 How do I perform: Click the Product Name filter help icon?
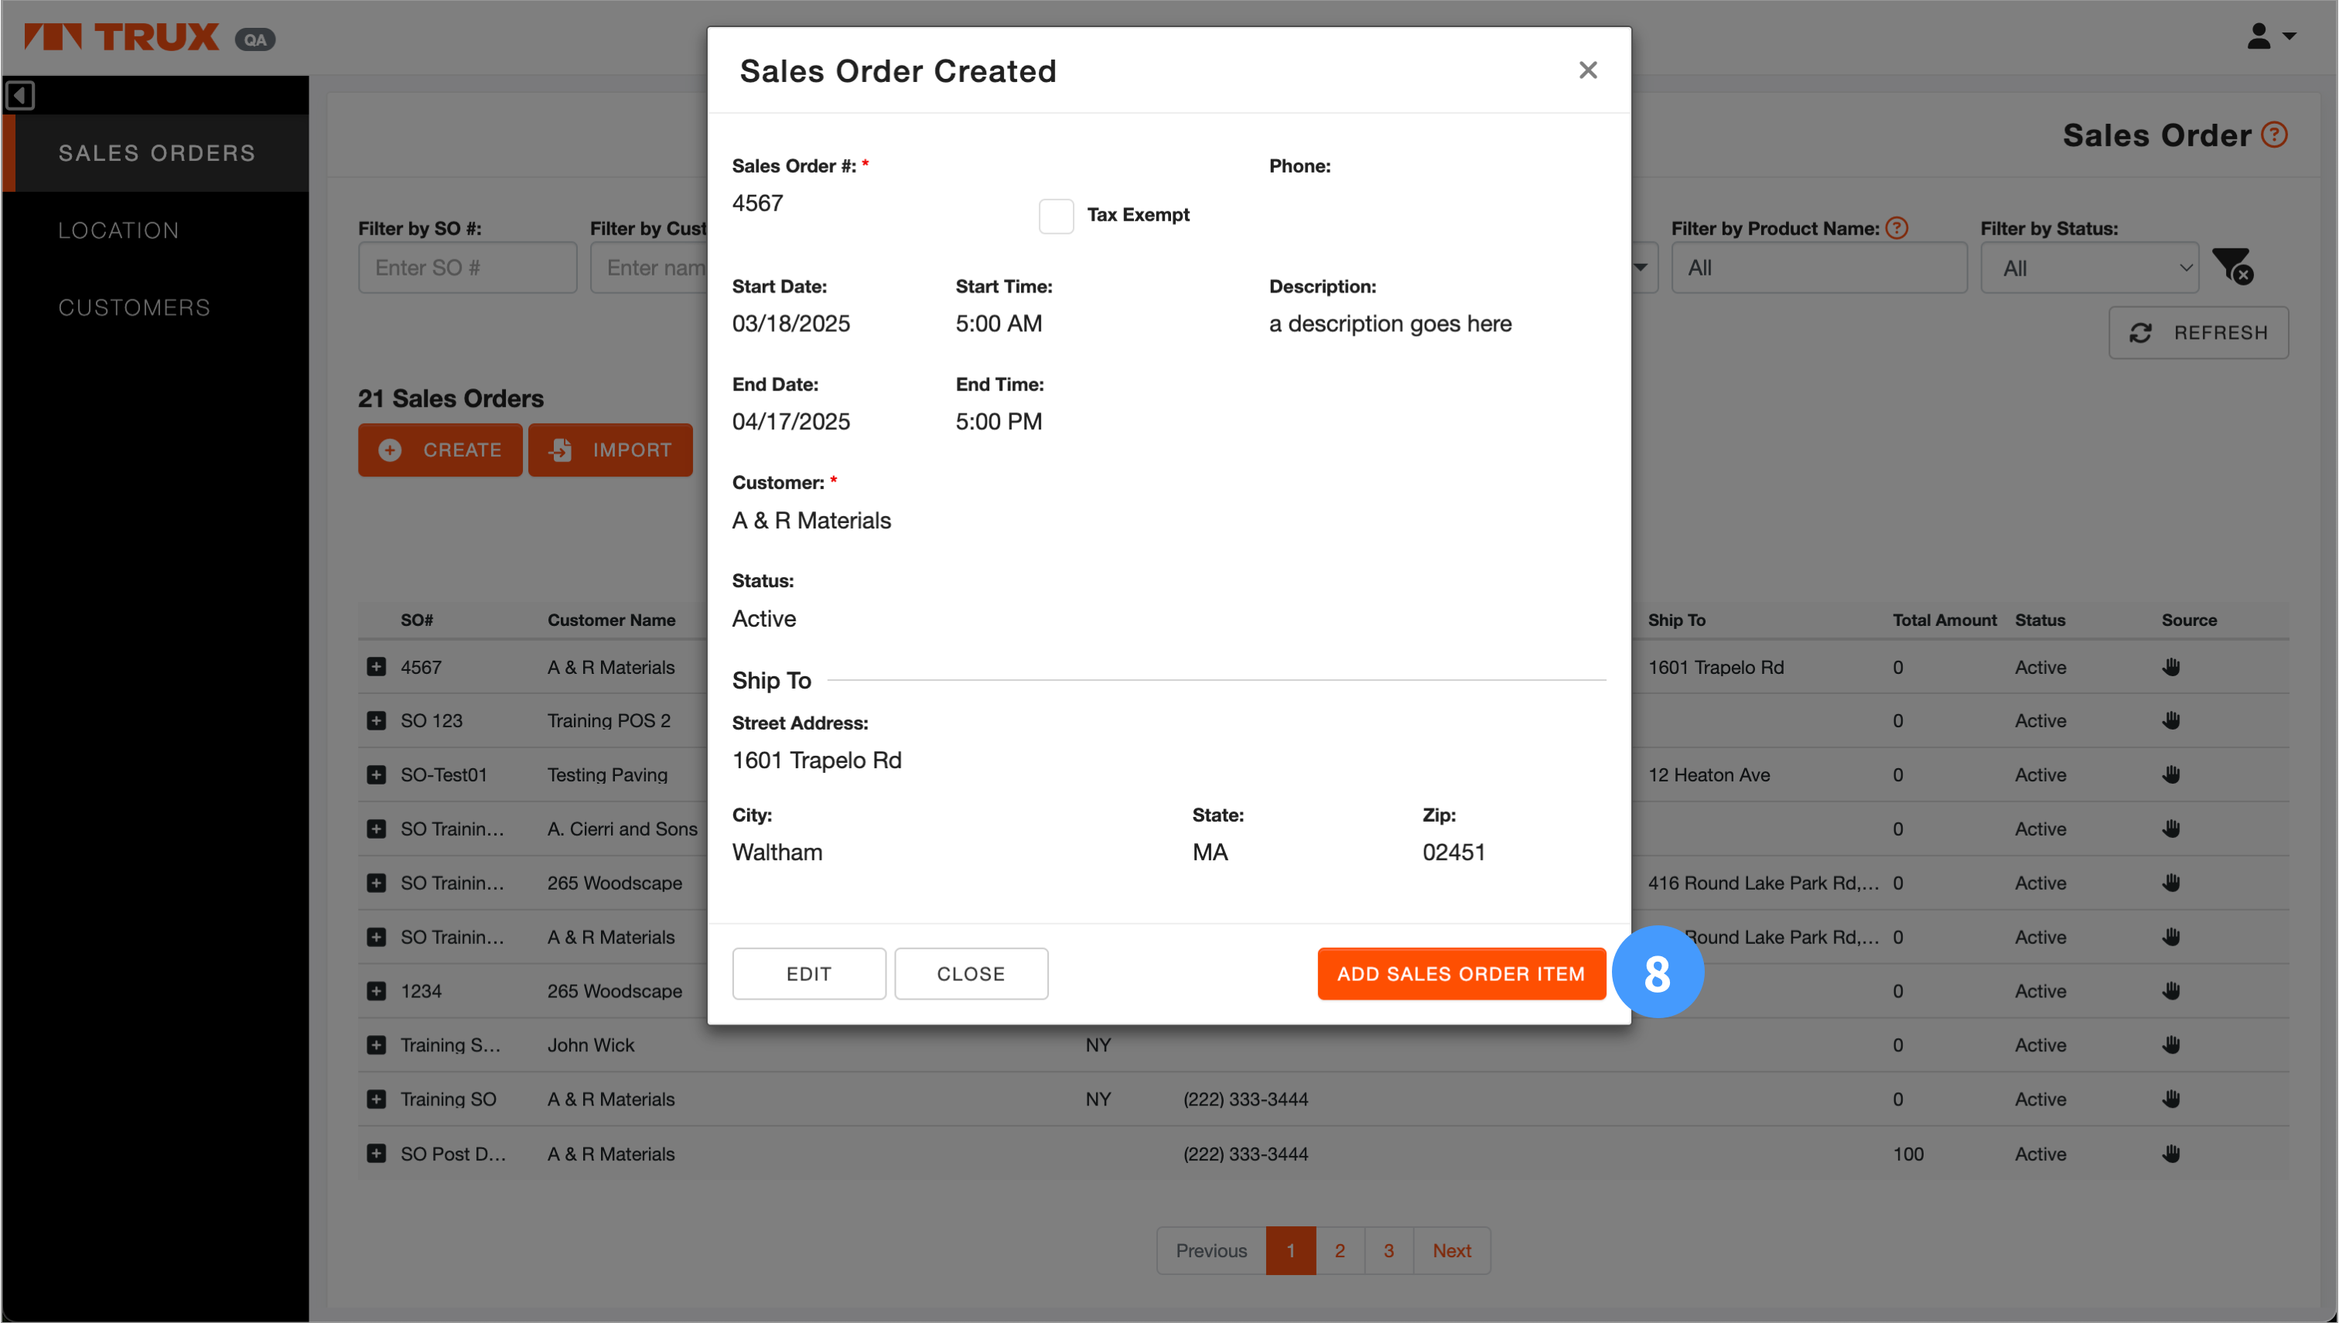pos(1896,228)
